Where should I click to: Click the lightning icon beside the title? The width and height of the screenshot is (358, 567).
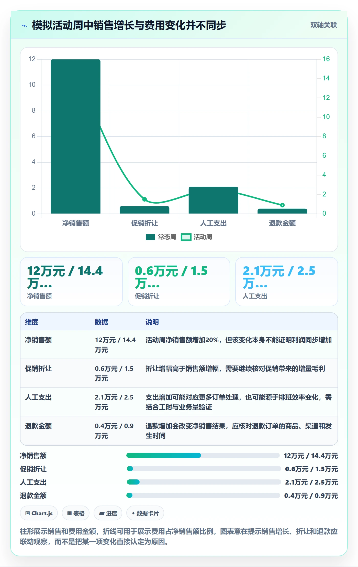[x=24, y=25]
